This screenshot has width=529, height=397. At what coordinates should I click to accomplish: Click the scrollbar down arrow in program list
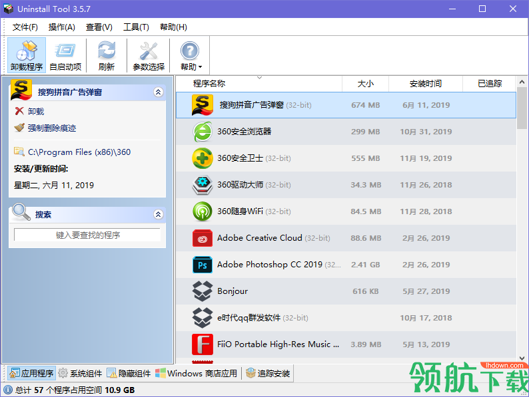click(522, 358)
